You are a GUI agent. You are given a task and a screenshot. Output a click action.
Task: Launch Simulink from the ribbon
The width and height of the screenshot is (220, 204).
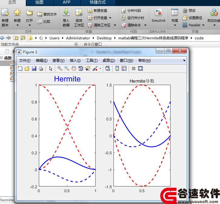(158, 15)
